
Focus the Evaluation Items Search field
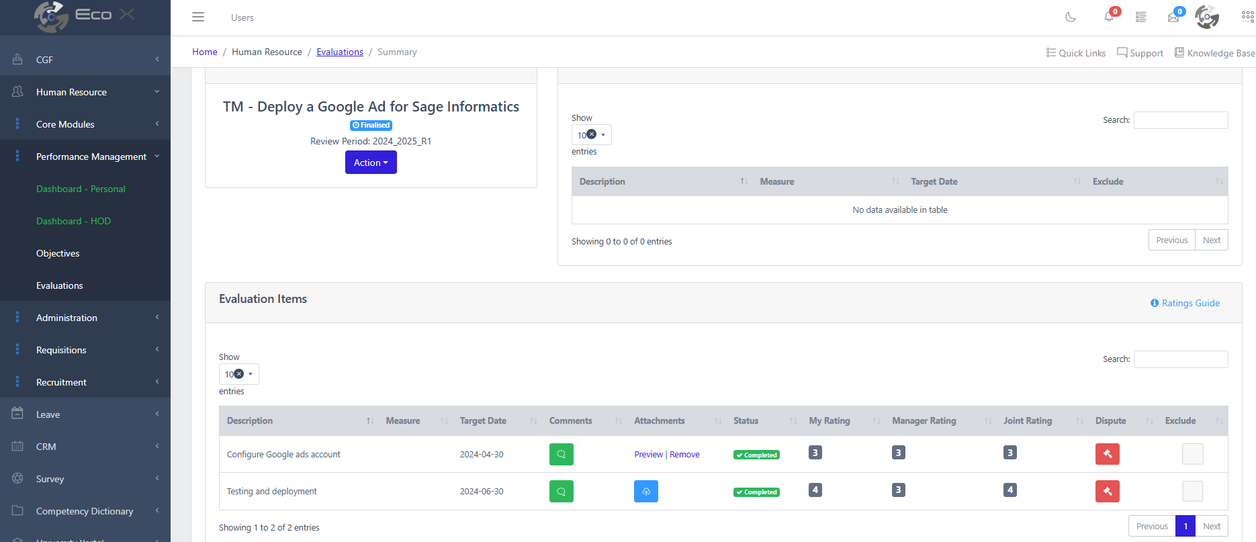click(x=1181, y=359)
